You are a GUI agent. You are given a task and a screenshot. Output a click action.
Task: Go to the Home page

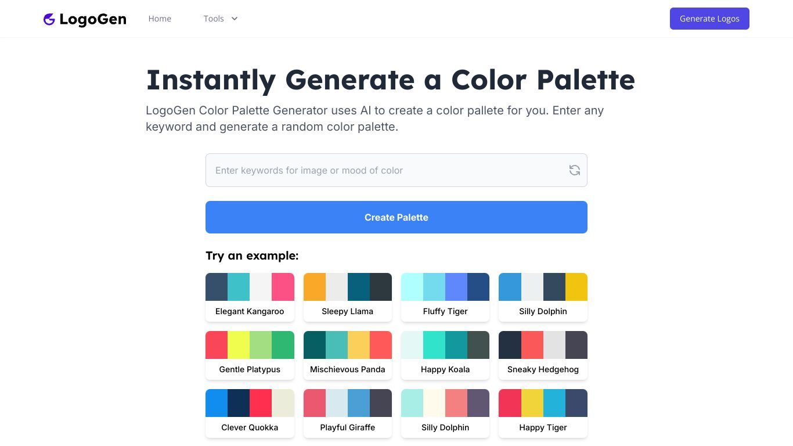160,19
